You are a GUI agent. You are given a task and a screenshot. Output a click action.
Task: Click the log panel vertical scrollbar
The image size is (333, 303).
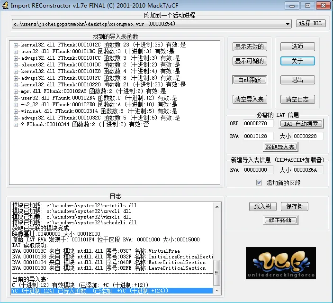[x=216, y=247]
